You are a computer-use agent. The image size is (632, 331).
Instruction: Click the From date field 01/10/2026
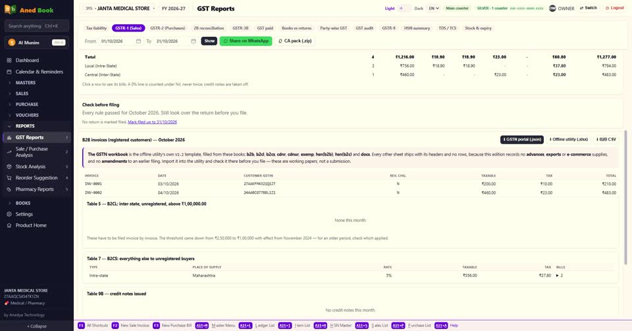[x=120, y=41]
